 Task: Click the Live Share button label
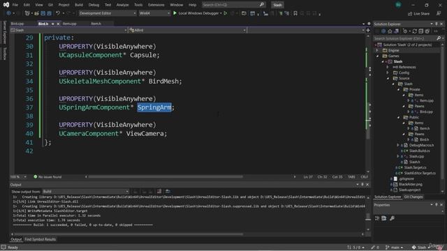tap(421, 14)
